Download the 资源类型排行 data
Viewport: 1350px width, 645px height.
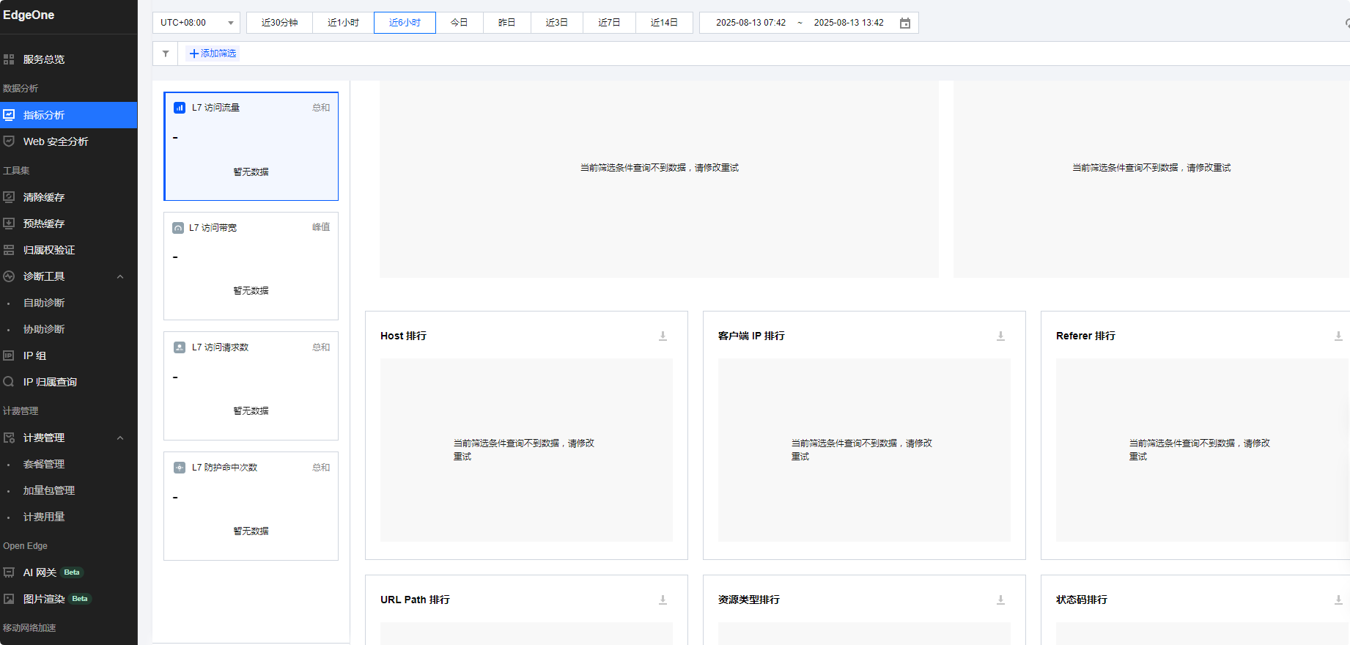1000,600
